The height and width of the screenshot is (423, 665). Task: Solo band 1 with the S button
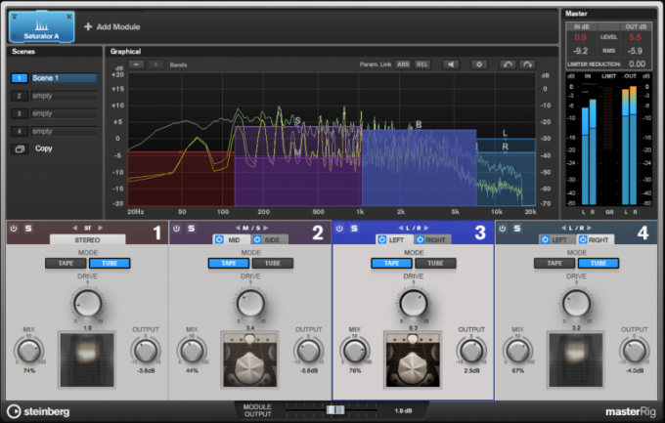tap(28, 229)
